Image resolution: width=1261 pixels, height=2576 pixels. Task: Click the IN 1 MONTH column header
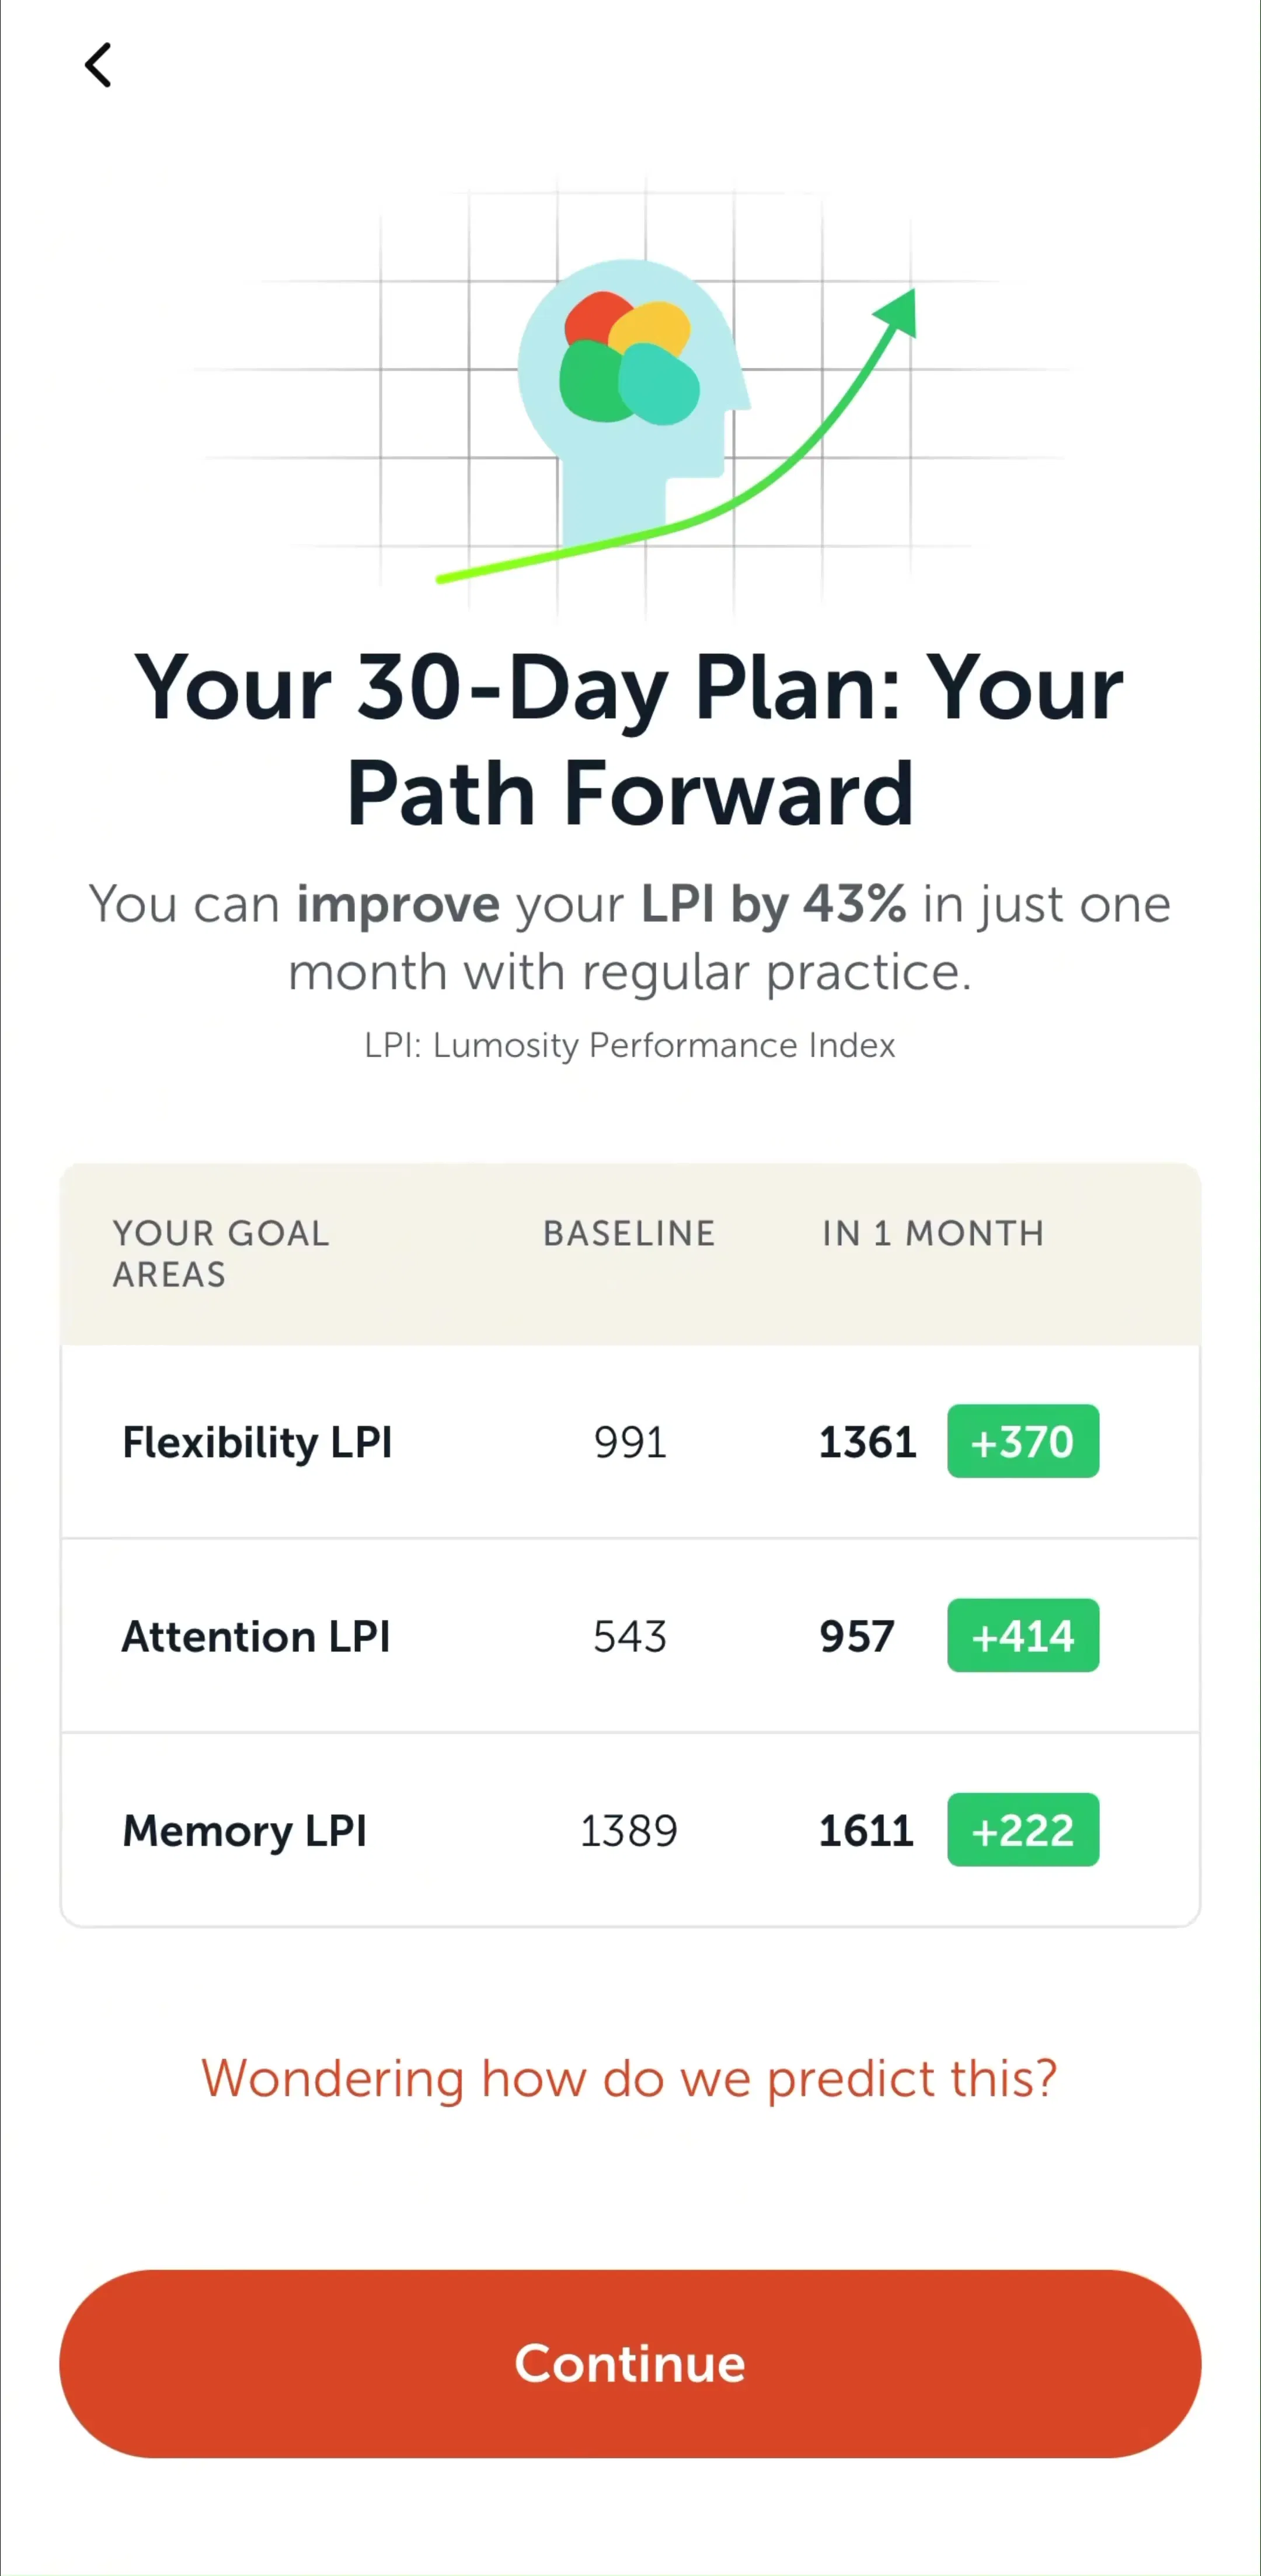[933, 1233]
